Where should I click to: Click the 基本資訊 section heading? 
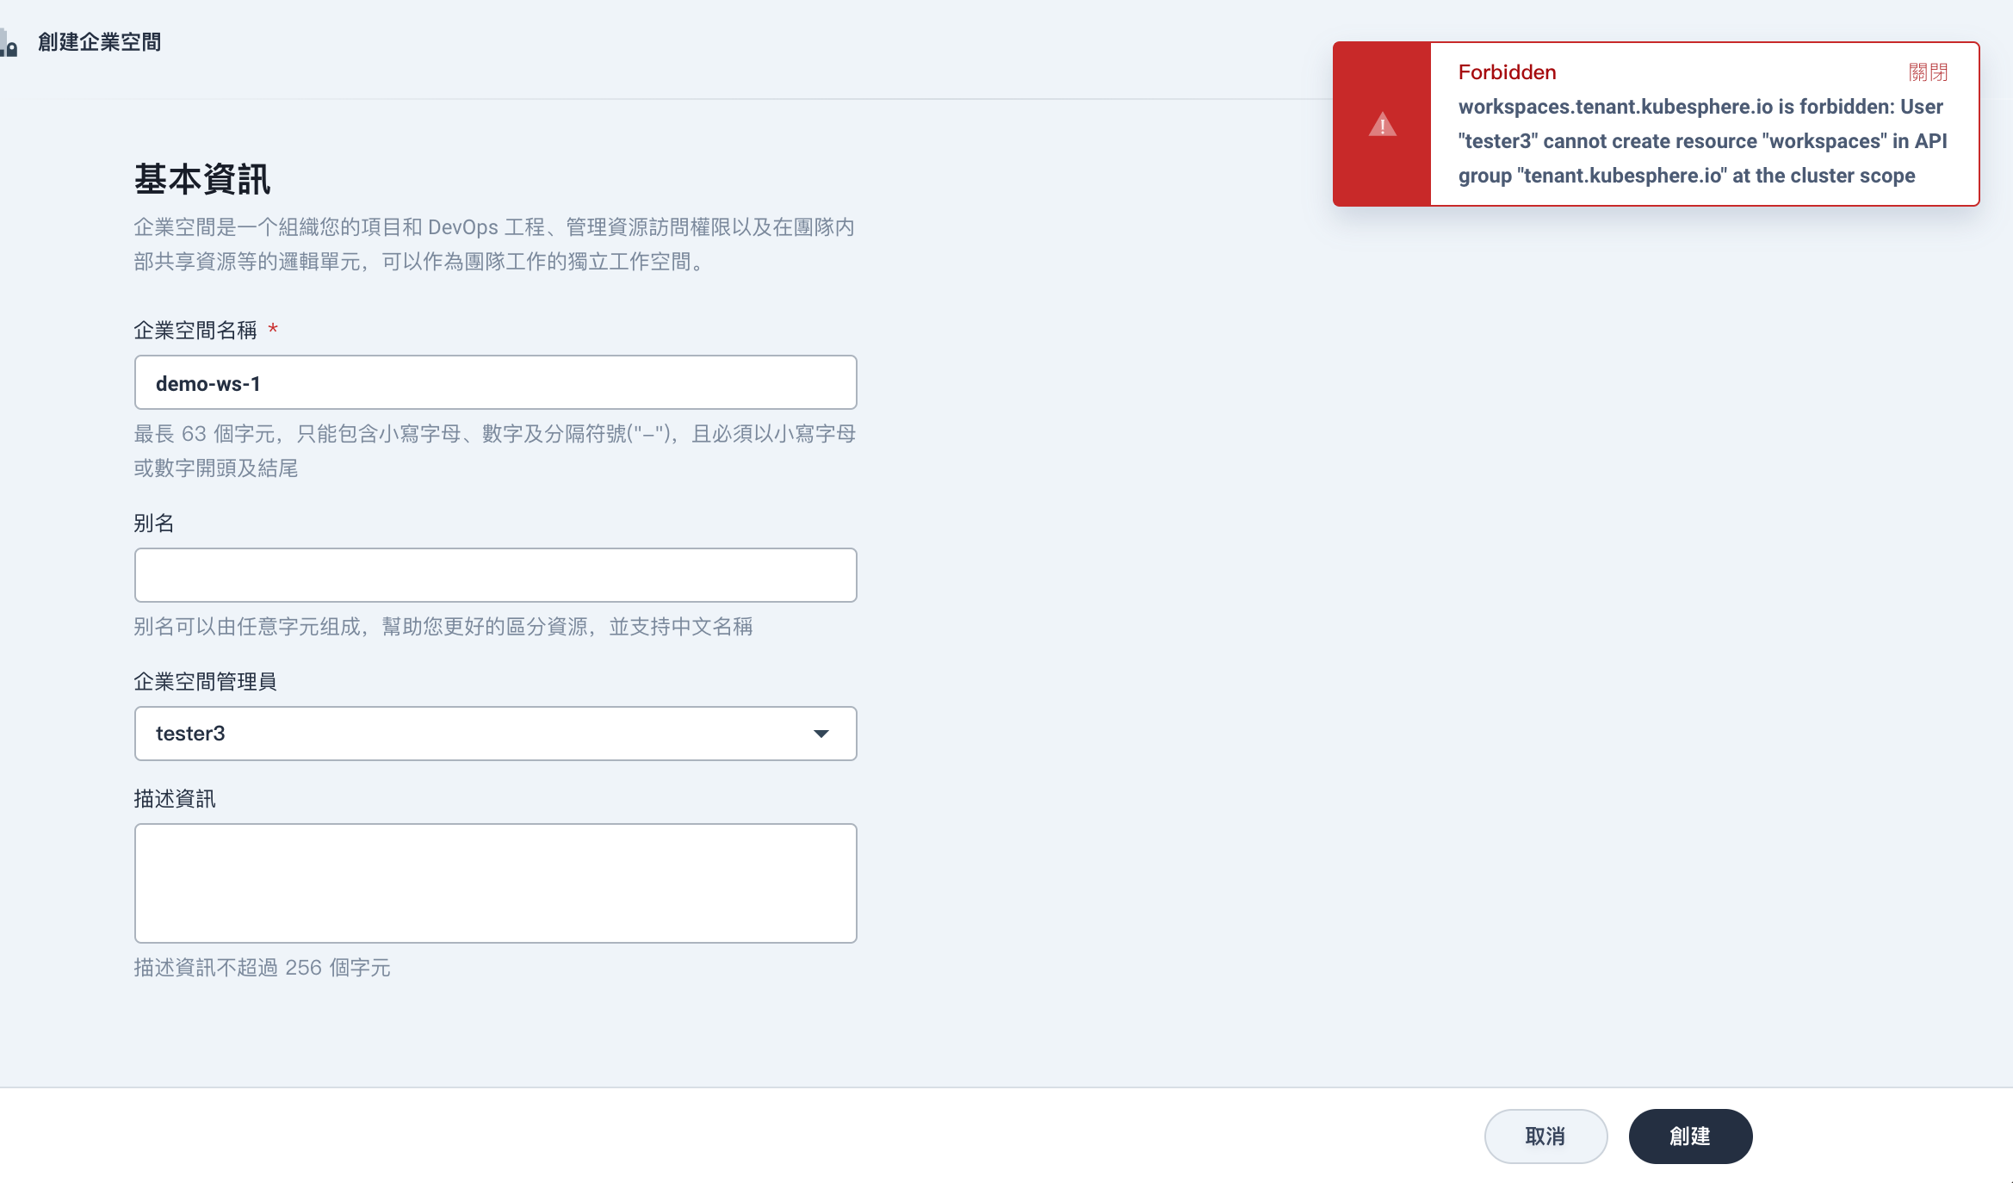coord(204,180)
